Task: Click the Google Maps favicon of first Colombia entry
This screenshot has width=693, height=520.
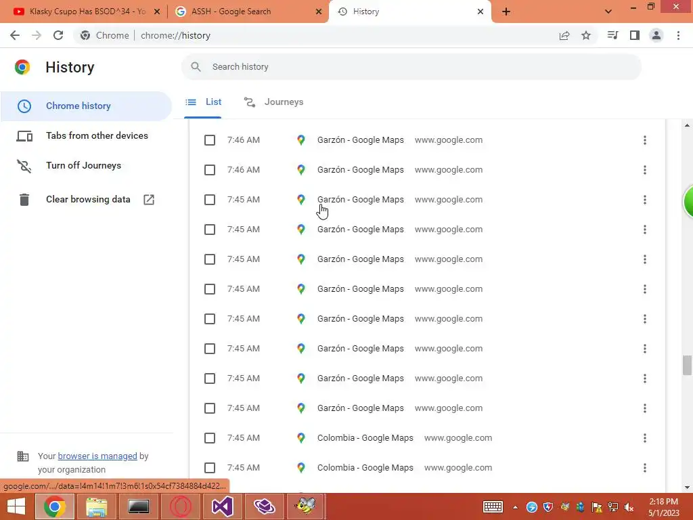Action: pos(301,438)
